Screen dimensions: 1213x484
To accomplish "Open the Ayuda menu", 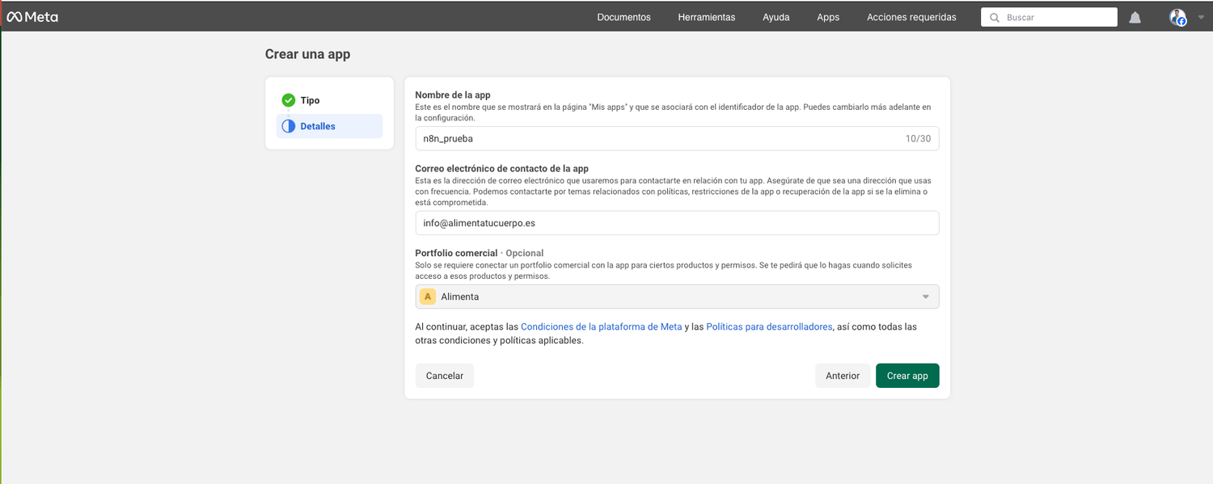I will [776, 17].
